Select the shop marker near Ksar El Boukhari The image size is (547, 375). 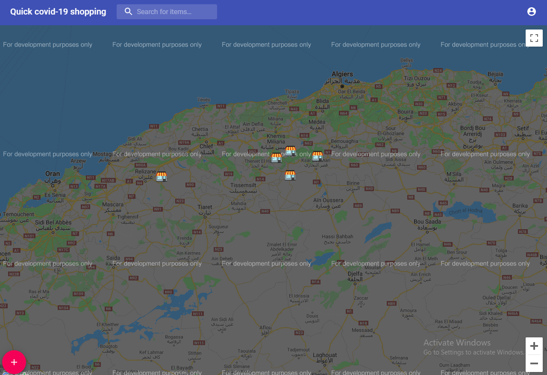pyautogui.click(x=317, y=156)
